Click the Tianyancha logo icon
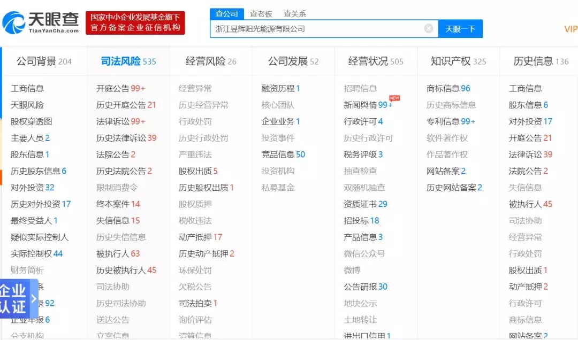 (x=16, y=21)
